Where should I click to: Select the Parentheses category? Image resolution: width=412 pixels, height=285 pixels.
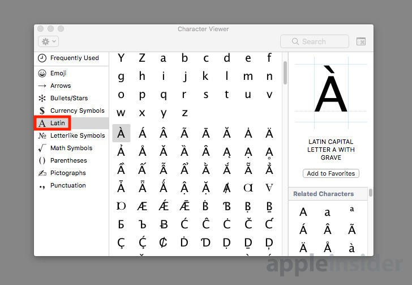(x=71, y=160)
